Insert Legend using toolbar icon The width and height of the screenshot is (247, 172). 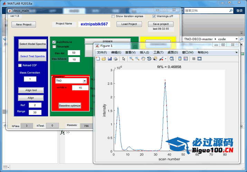[186, 59]
